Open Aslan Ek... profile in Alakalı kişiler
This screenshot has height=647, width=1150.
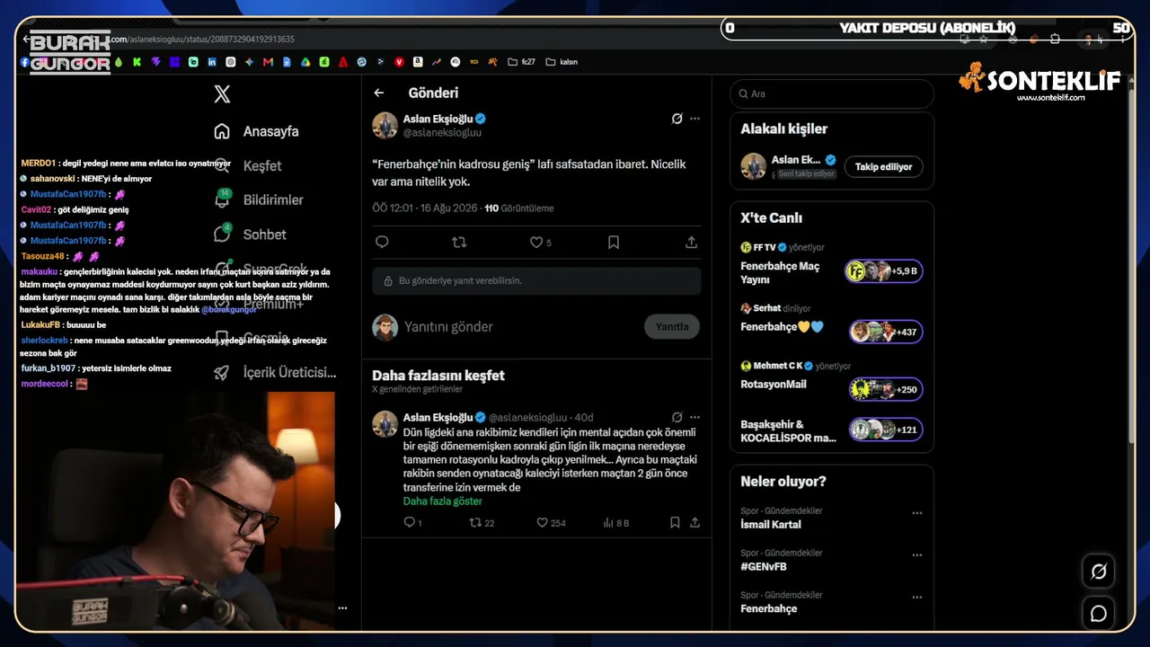tap(796, 160)
